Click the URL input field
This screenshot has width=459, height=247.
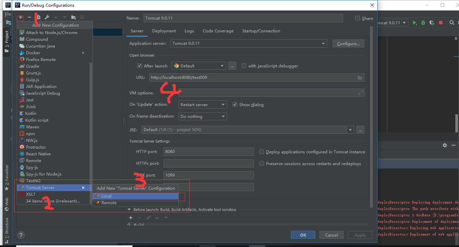pyautogui.click(x=257, y=77)
